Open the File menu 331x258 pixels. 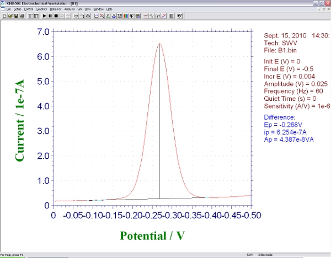point(8,9)
